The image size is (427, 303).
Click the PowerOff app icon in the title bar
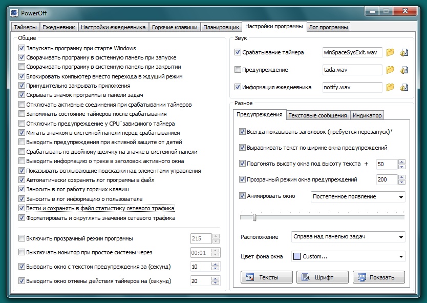pos(14,13)
